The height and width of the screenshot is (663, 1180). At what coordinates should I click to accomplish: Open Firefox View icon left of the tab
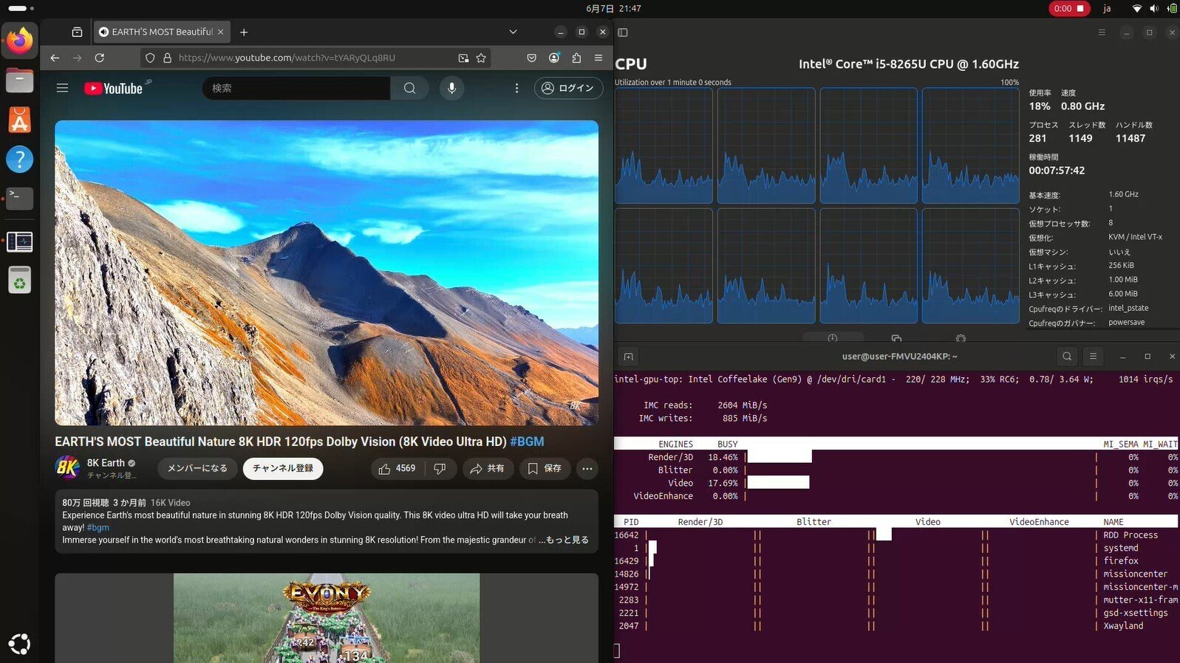pos(77,32)
